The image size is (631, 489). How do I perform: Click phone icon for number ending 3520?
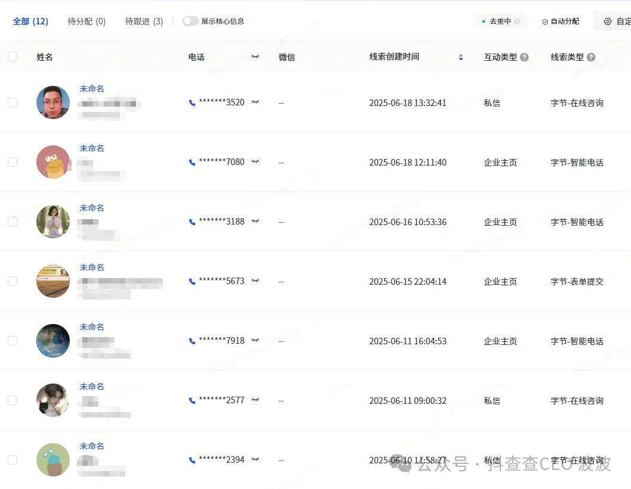[x=192, y=103]
